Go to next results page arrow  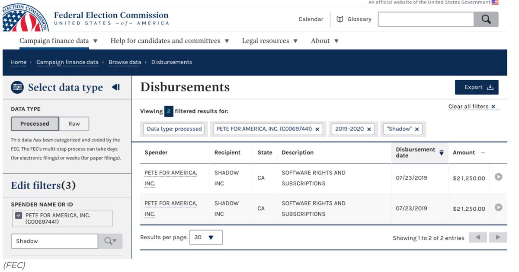498,237
